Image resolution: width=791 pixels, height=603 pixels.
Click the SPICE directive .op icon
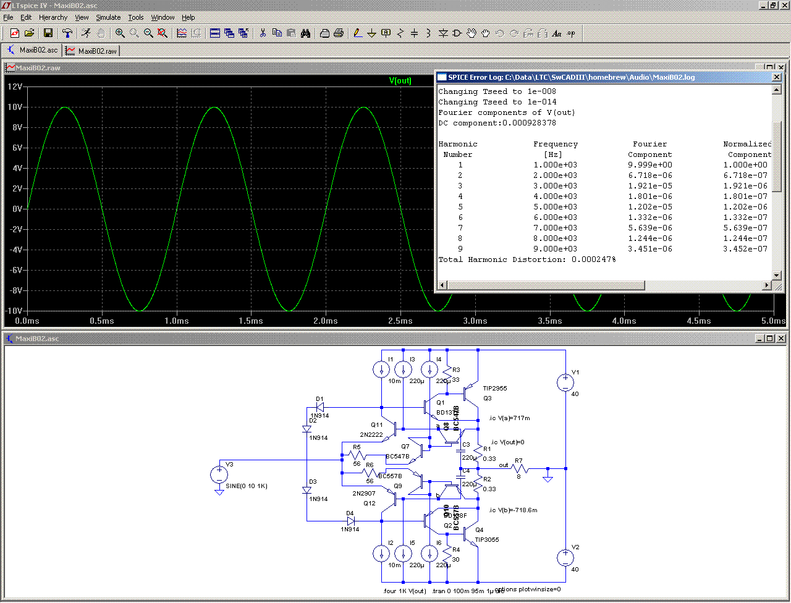coord(571,33)
